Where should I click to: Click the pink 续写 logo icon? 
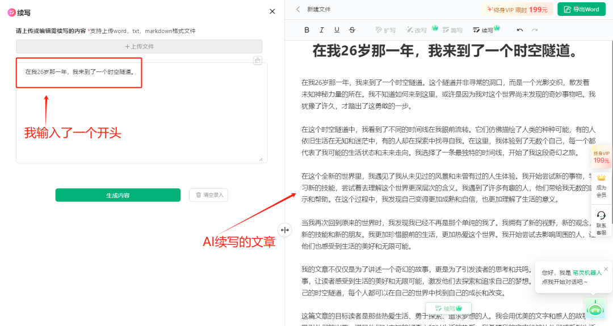12,12
